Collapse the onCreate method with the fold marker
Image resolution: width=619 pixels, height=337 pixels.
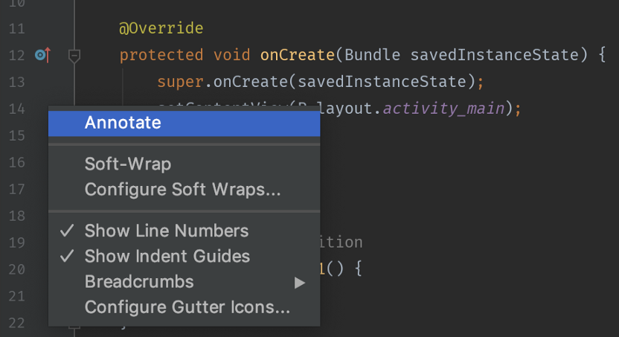[74, 55]
